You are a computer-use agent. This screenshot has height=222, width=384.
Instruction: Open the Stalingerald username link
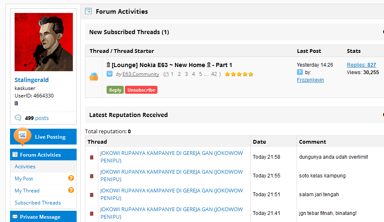point(32,80)
